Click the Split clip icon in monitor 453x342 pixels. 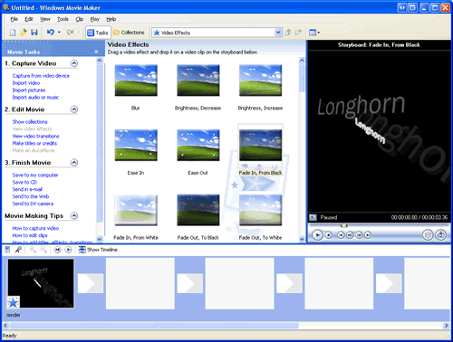click(428, 234)
